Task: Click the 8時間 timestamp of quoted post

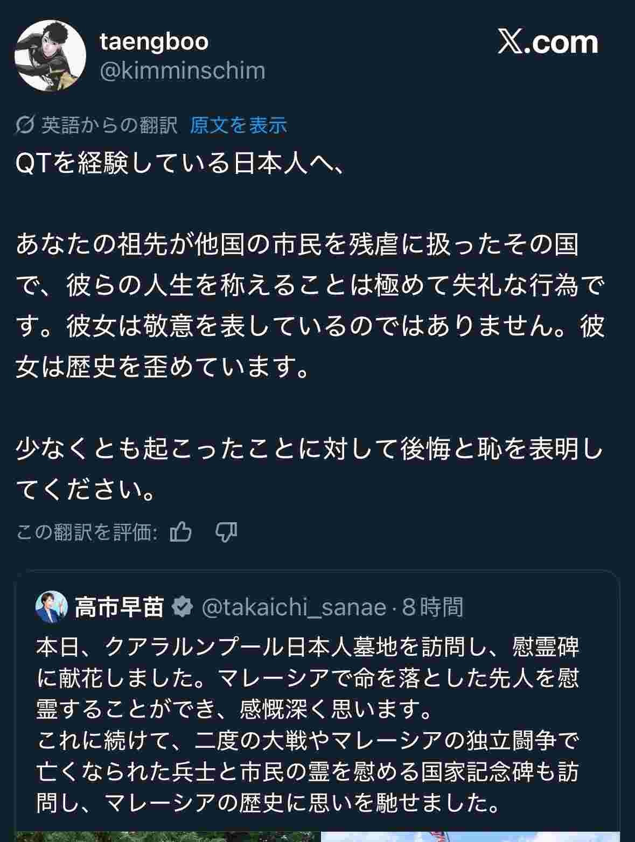Action: tap(432, 607)
